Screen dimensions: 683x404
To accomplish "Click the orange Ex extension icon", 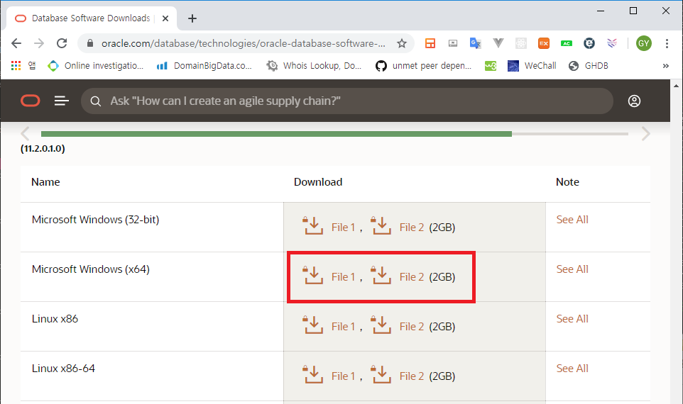I will point(544,43).
